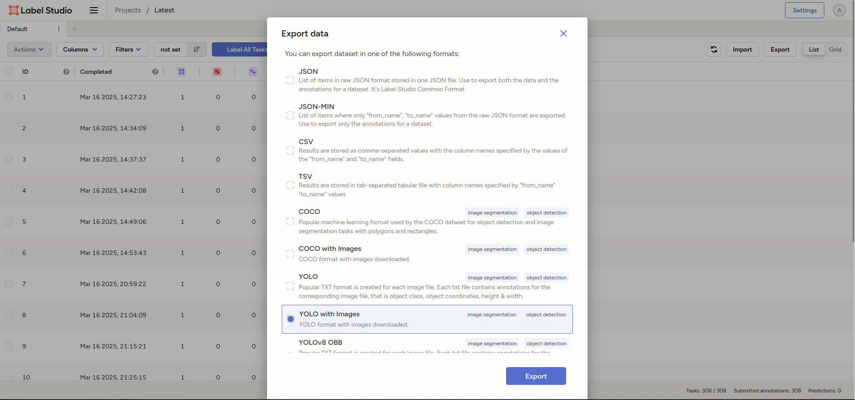Choose the COCO format radio button
Image resolution: width=855 pixels, height=400 pixels.
pyautogui.click(x=290, y=221)
